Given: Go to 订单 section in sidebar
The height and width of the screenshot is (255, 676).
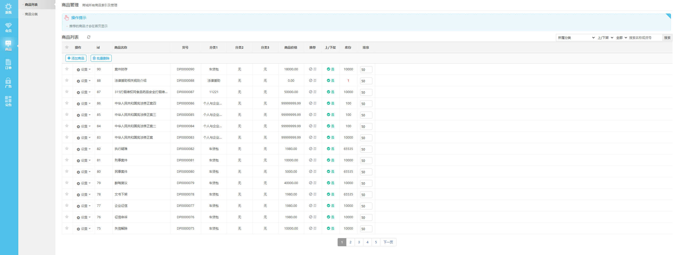Looking at the screenshot, I should click(x=8, y=64).
